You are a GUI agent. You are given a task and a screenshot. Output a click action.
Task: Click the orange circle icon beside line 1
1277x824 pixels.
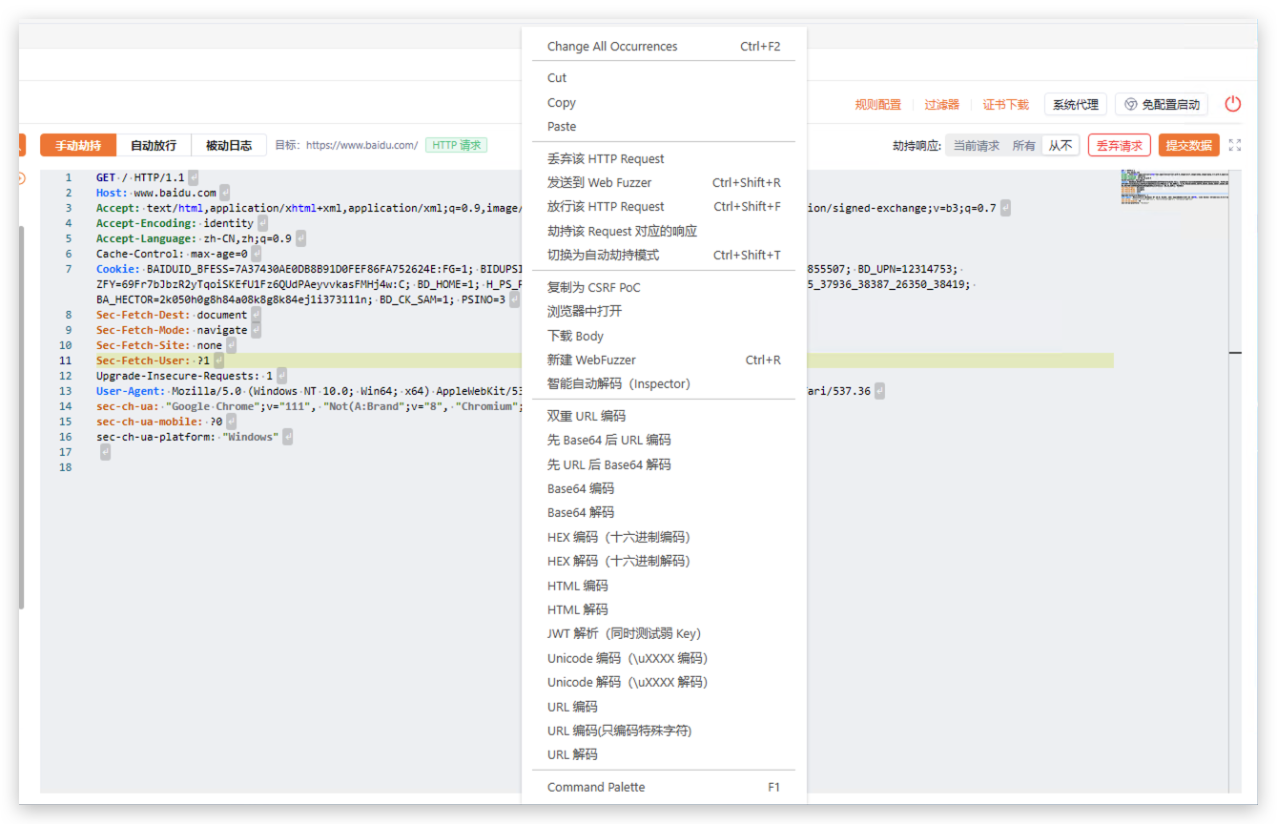21,178
